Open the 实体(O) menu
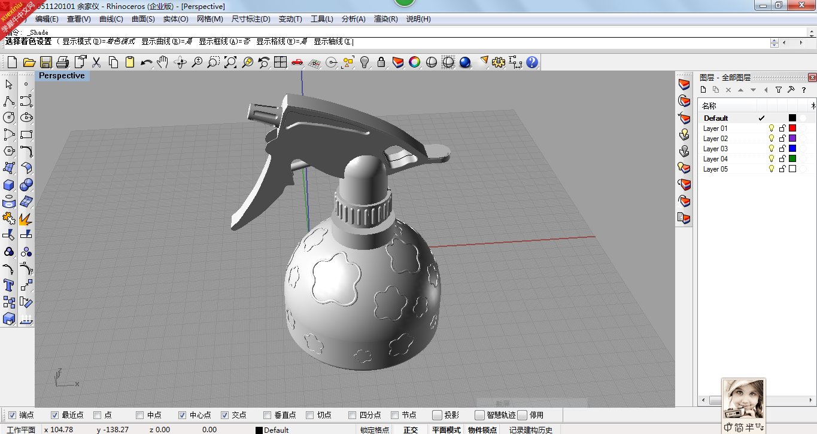This screenshot has width=817, height=434. coord(176,19)
